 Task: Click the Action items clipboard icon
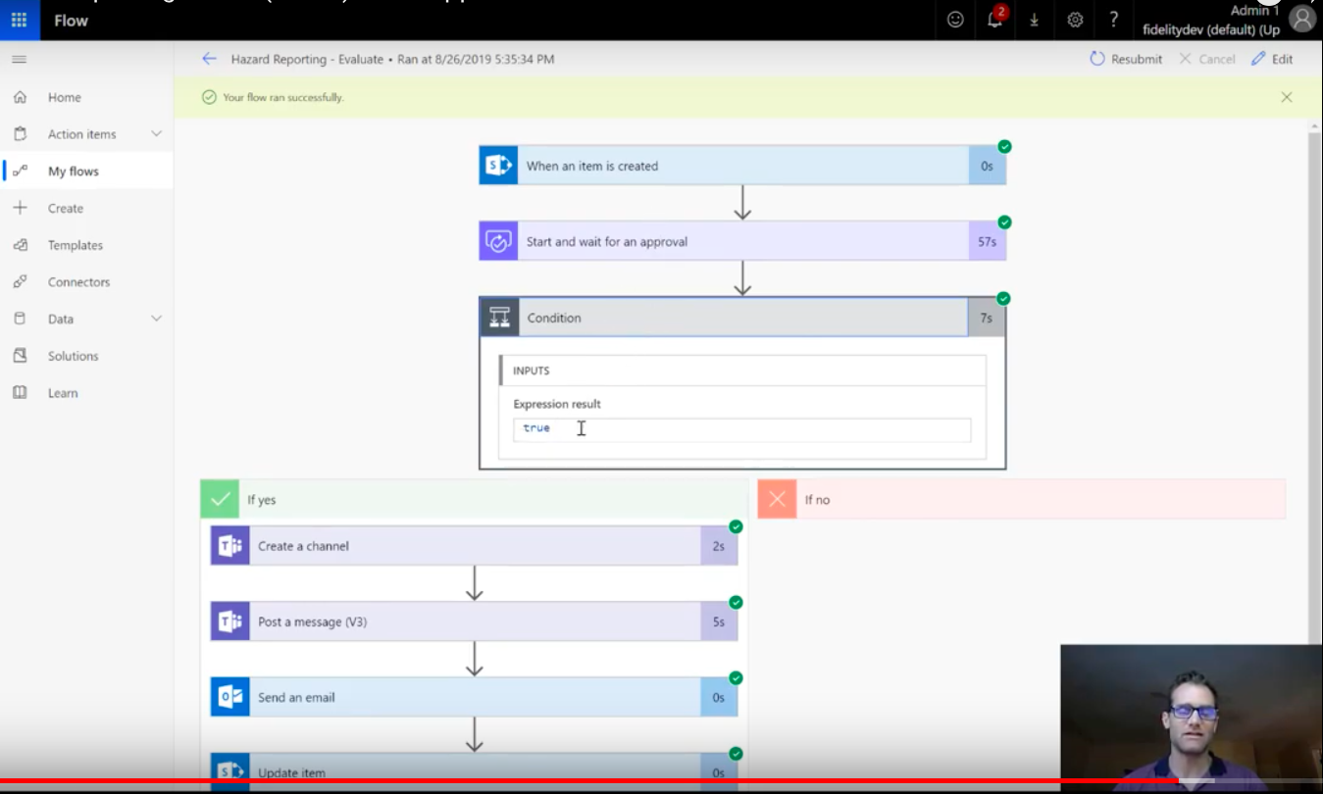[20, 134]
